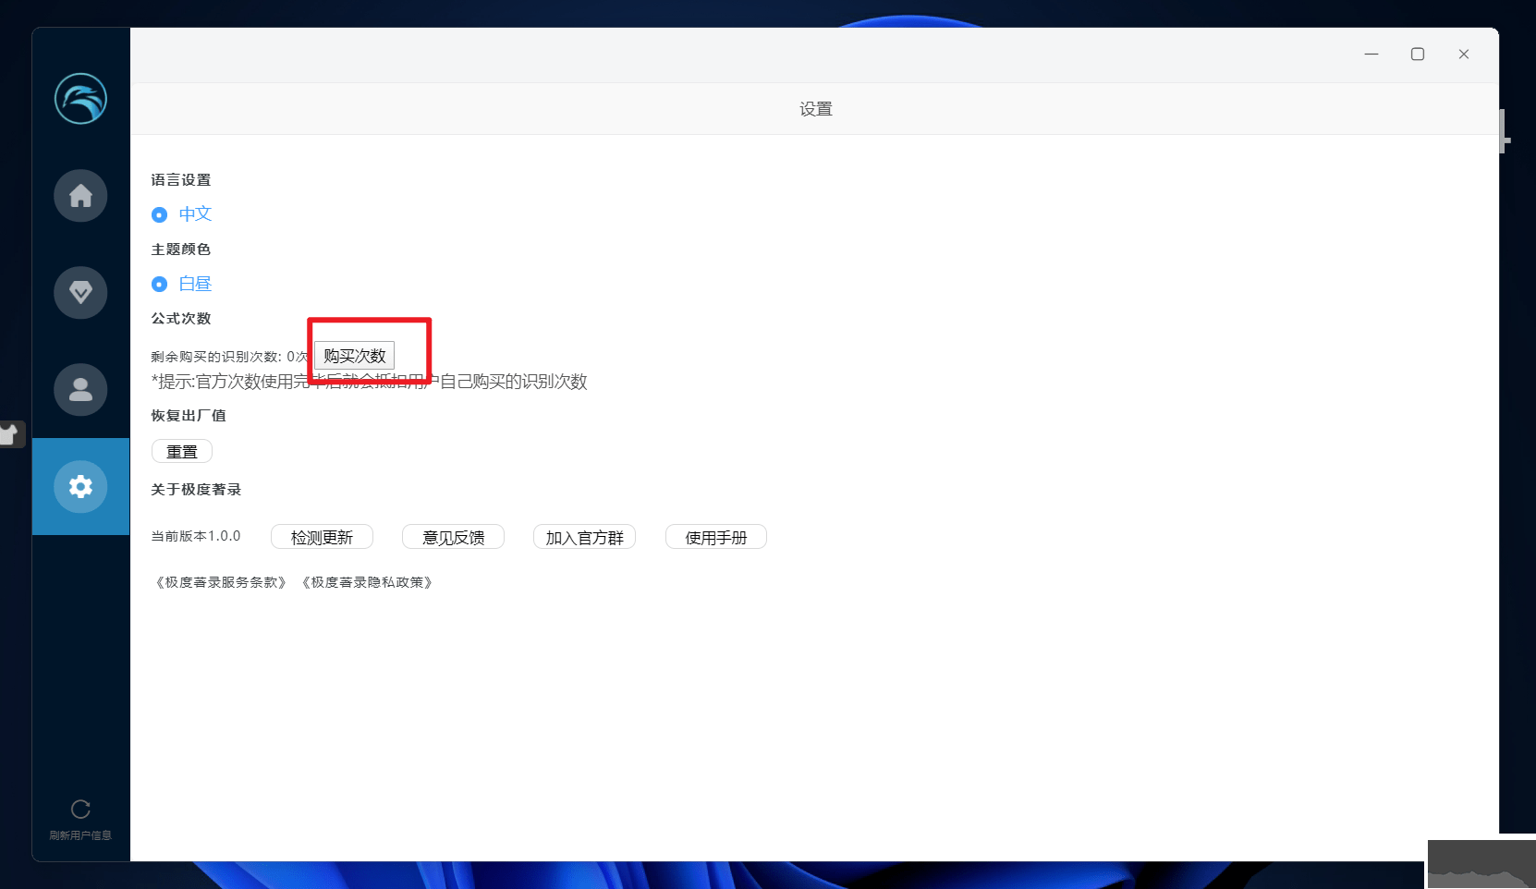This screenshot has width=1536, height=889.
Task: Open the Home page in sidebar
Action: 80,196
